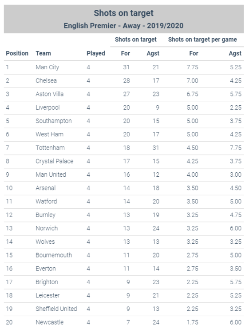Select the Shots on target group header
This screenshot has height=333, width=249.
tap(136, 40)
